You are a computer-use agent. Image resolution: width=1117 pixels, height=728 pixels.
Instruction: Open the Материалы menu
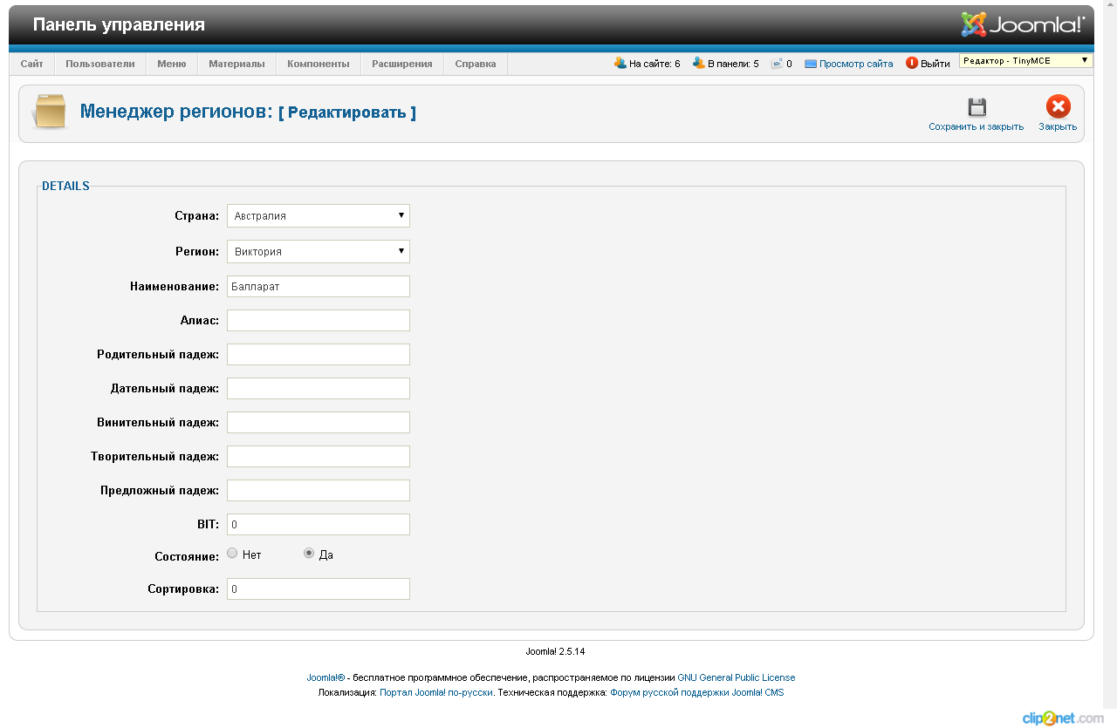(x=236, y=64)
